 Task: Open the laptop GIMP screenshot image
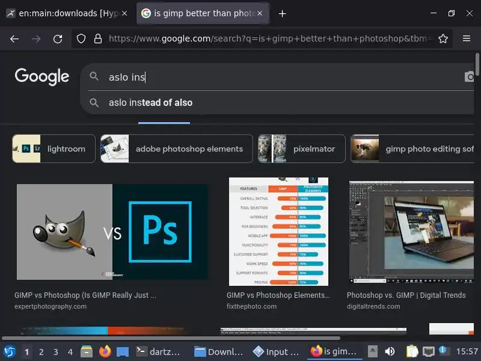tap(411, 232)
